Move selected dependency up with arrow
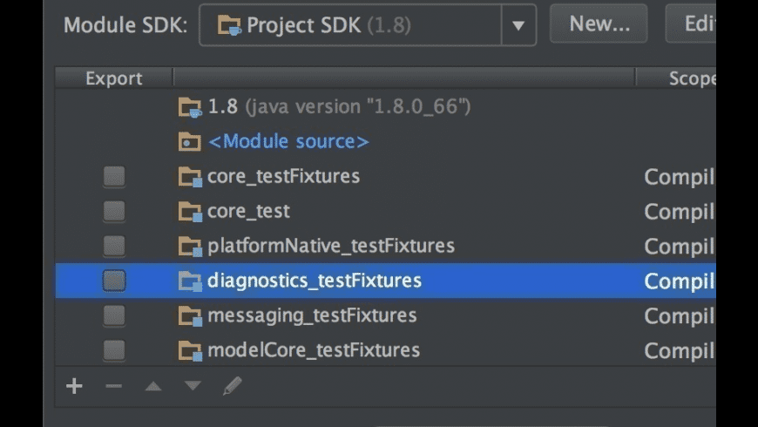This screenshot has width=758, height=427. (x=153, y=386)
